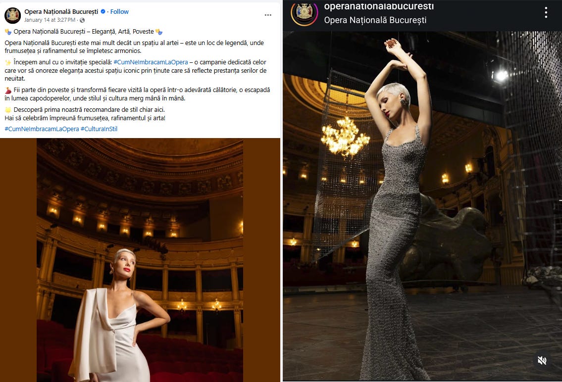Image resolution: width=562 pixels, height=382 pixels.
Task: Follow the Opera Națională București page
Action: click(119, 11)
